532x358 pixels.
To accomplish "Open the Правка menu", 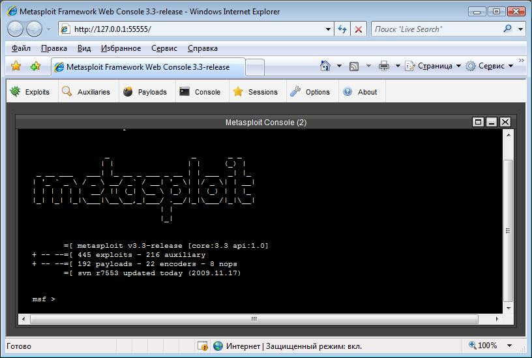I will [54, 48].
